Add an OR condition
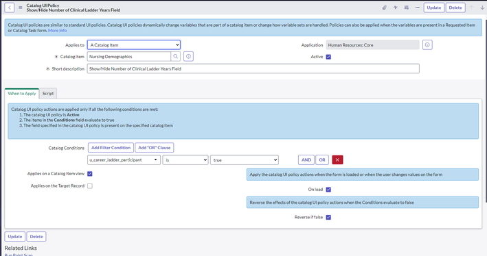Screen dimensions: 487x256 [322, 159]
